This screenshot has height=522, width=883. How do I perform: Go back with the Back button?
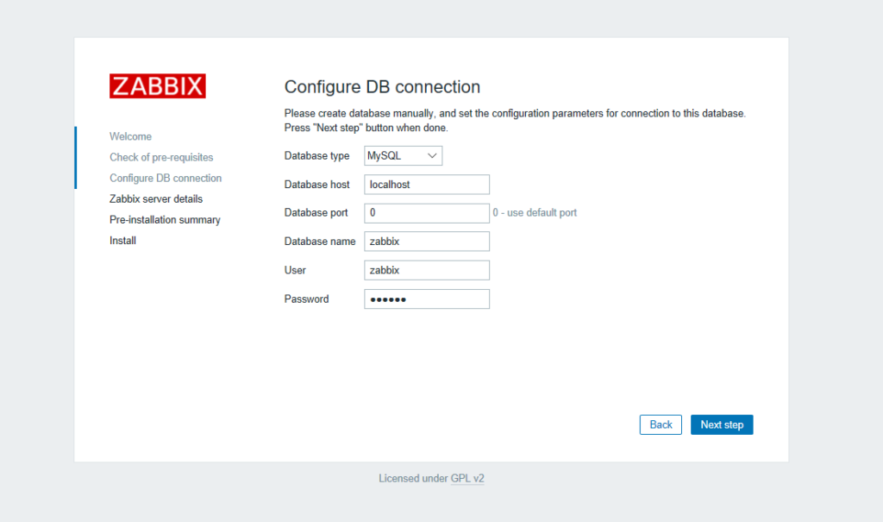(661, 425)
